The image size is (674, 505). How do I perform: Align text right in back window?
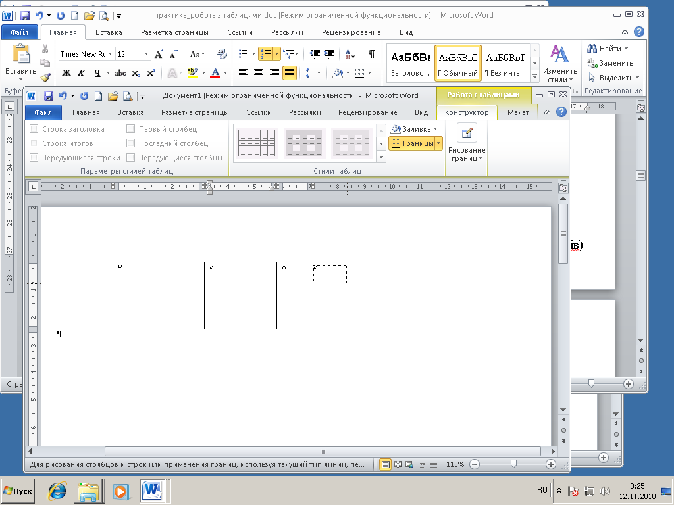pyautogui.click(x=274, y=73)
